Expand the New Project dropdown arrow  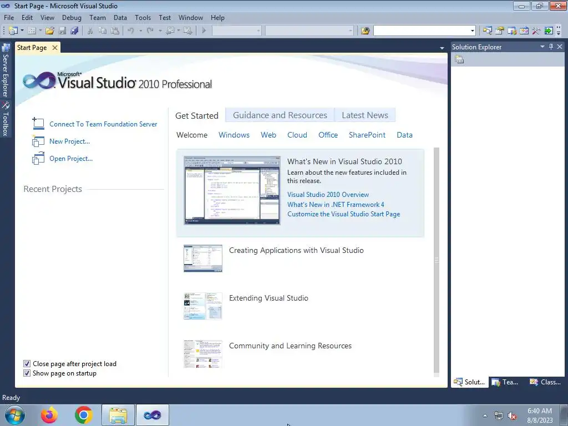pyautogui.click(x=22, y=31)
